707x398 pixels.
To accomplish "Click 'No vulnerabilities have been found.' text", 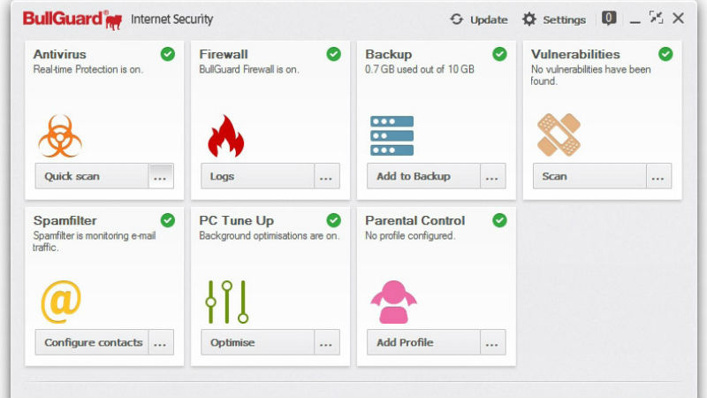I will (x=590, y=75).
